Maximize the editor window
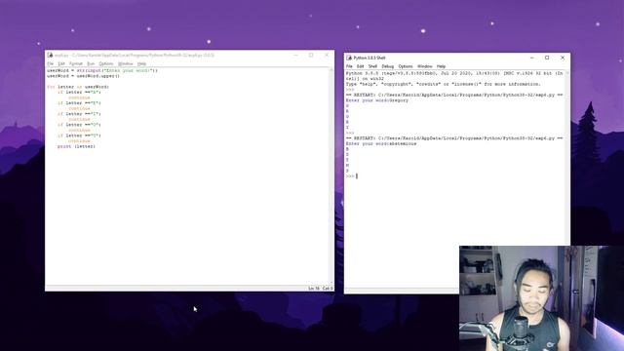Image resolution: width=624 pixels, height=351 pixels. [x=311, y=55]
